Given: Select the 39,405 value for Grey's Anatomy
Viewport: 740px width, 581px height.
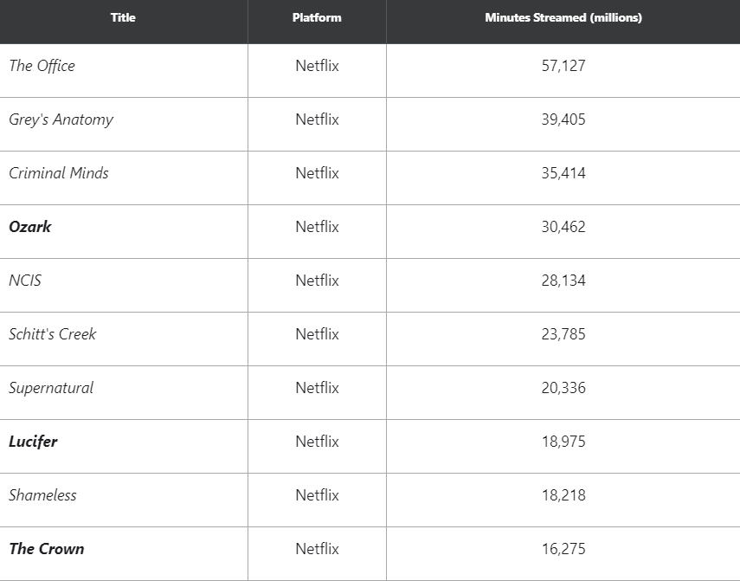Looking at the screenshot, I should tap(563, 119).
